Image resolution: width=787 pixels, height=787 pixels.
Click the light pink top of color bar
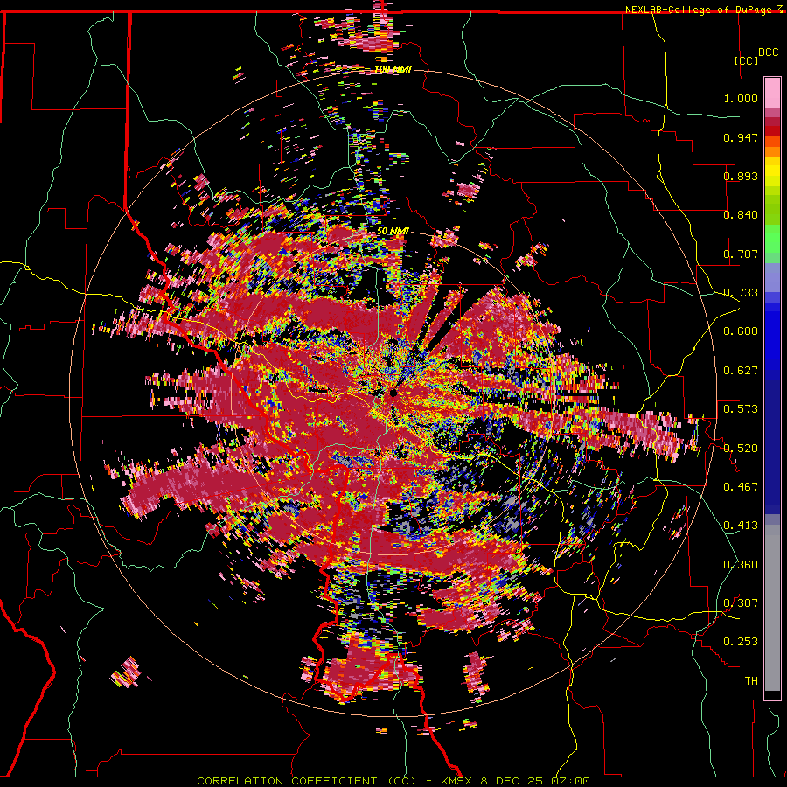(772, 94)
